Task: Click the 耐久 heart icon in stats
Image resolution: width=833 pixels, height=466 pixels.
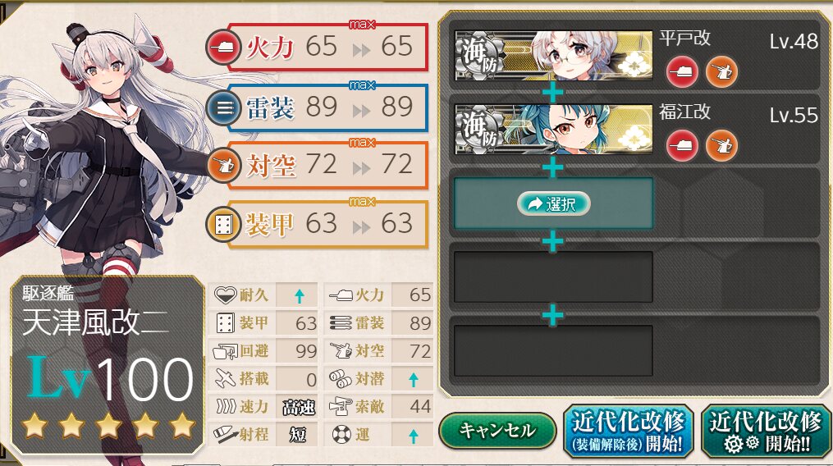Action: point(225,295)
